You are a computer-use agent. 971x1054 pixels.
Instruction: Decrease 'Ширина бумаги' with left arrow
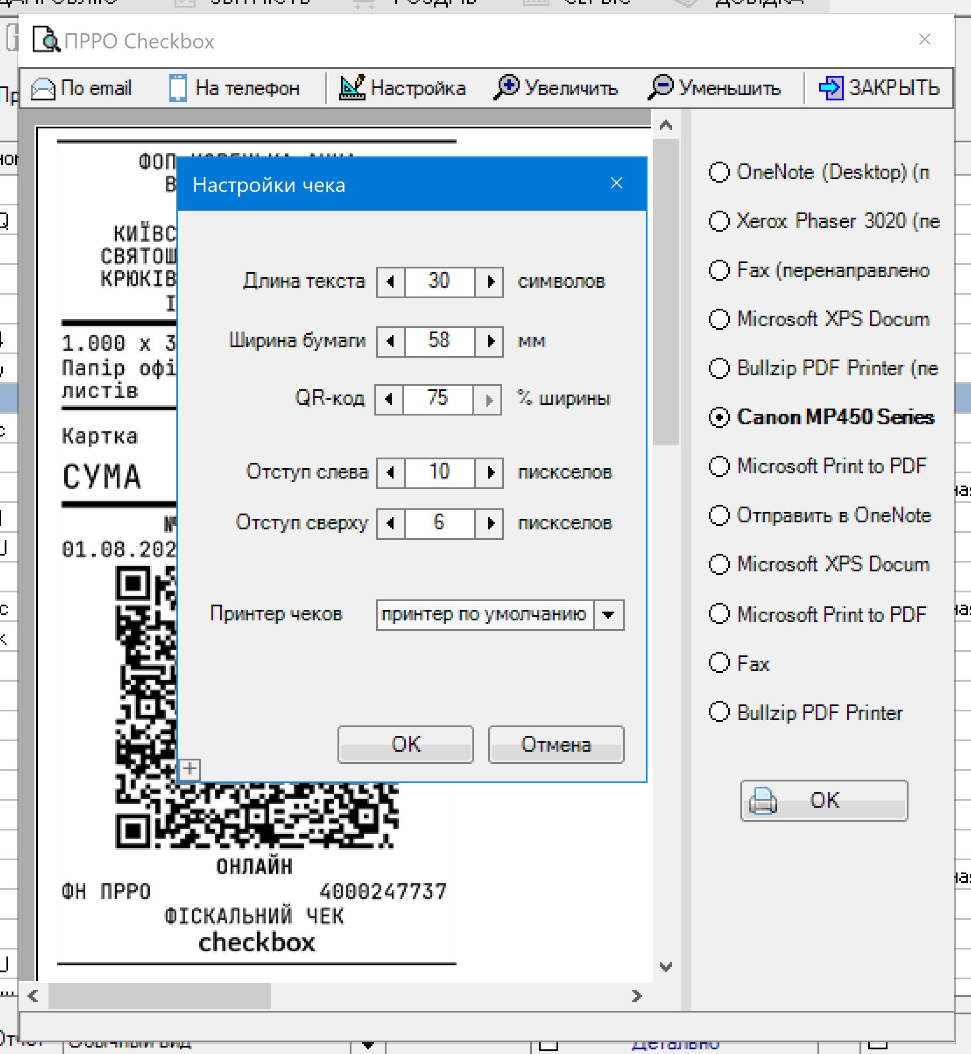click(391, 341)
